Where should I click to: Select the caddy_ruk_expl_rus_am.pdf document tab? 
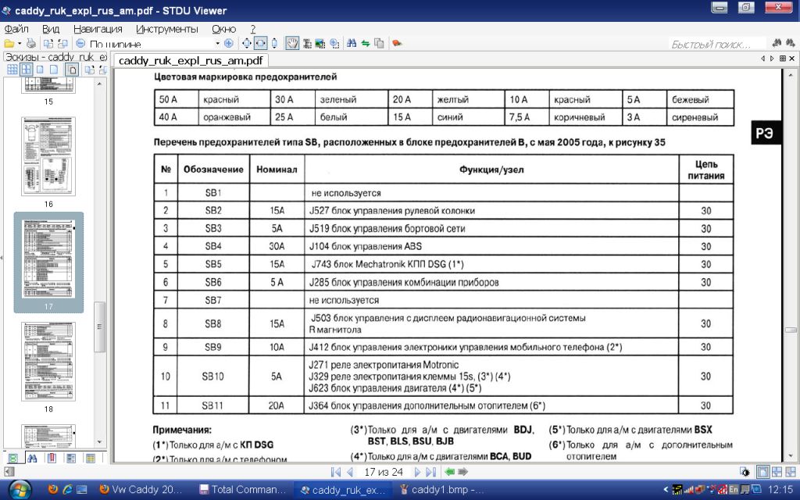click(191, 61)
